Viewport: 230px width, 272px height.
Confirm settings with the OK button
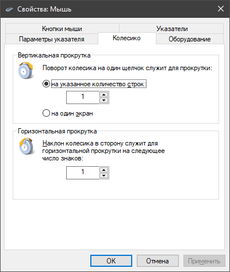pos(111,260)
